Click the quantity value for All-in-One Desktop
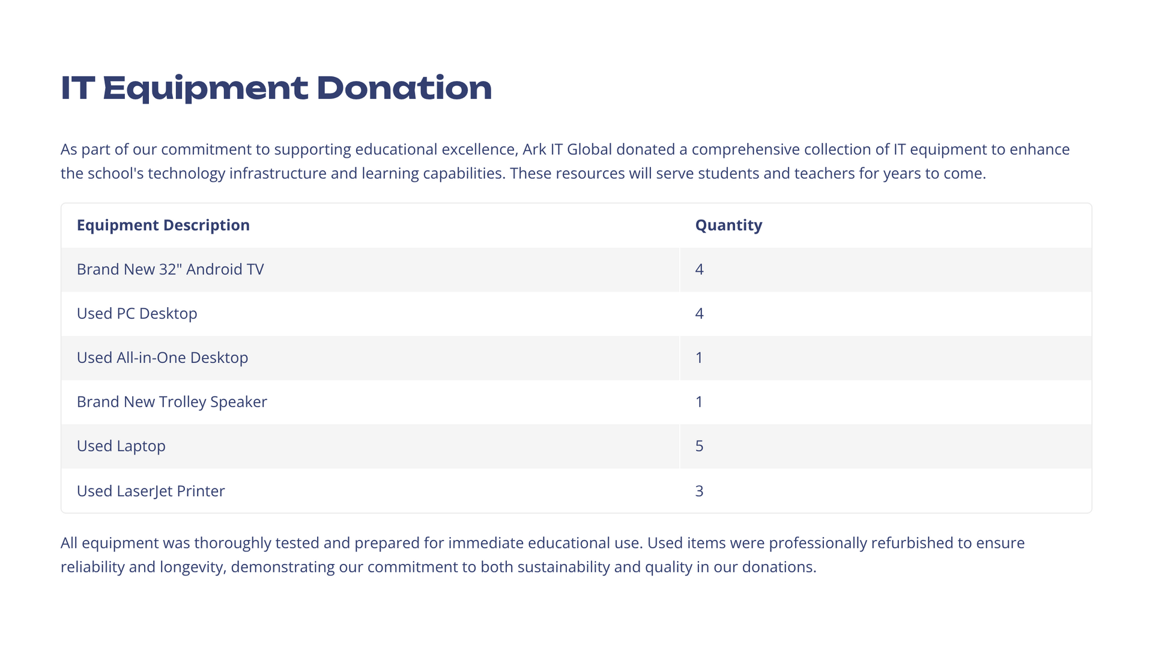The height and width of the screenshot is (648, 1153). pyautogui.click(x=699, y=358)
